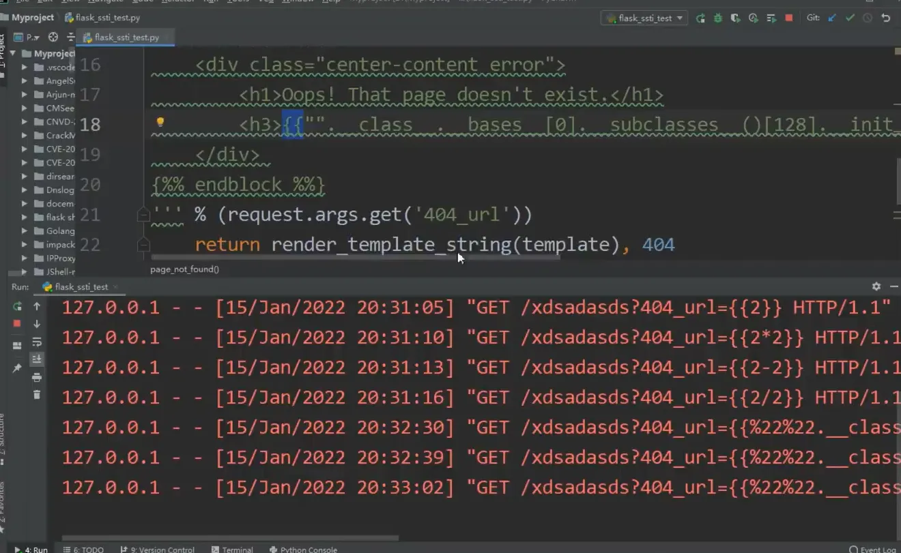Run flask_ssti_test with coverage
This screenshot has height=553, width=901.
(736, 18)
